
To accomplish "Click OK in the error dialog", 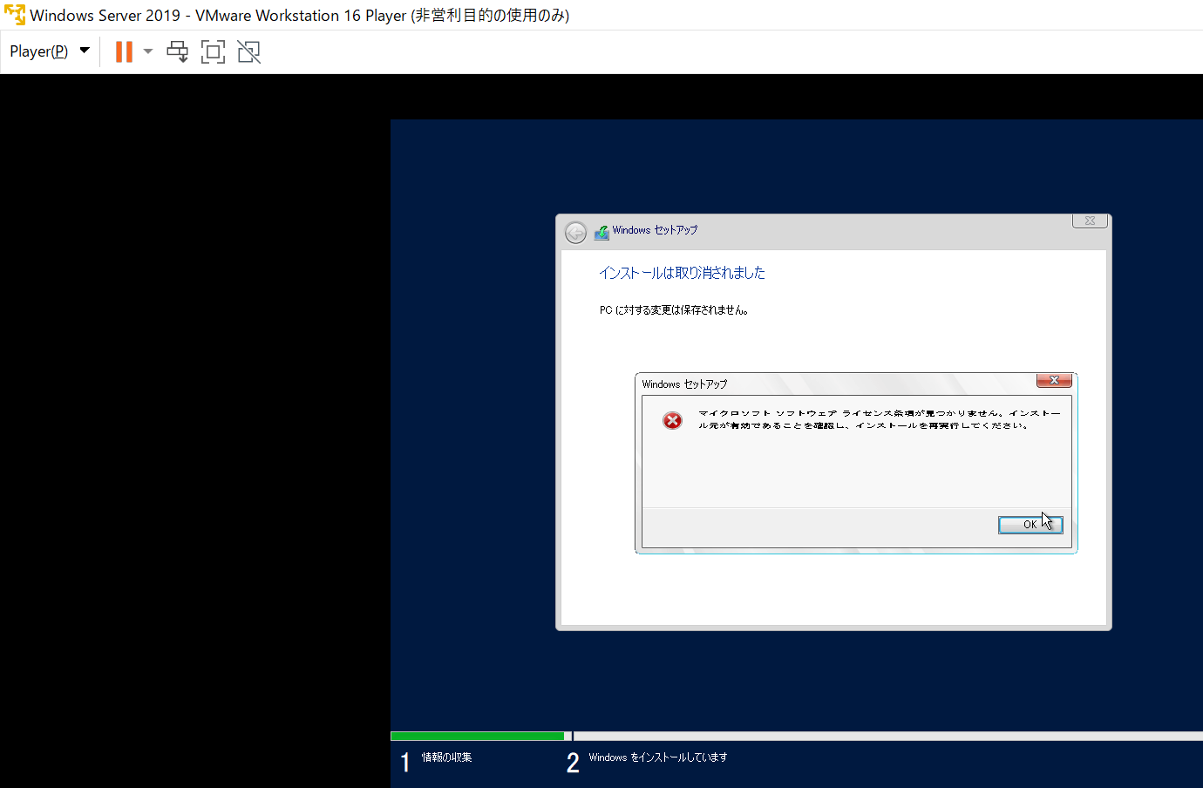I will click(x=1030, y=525).
